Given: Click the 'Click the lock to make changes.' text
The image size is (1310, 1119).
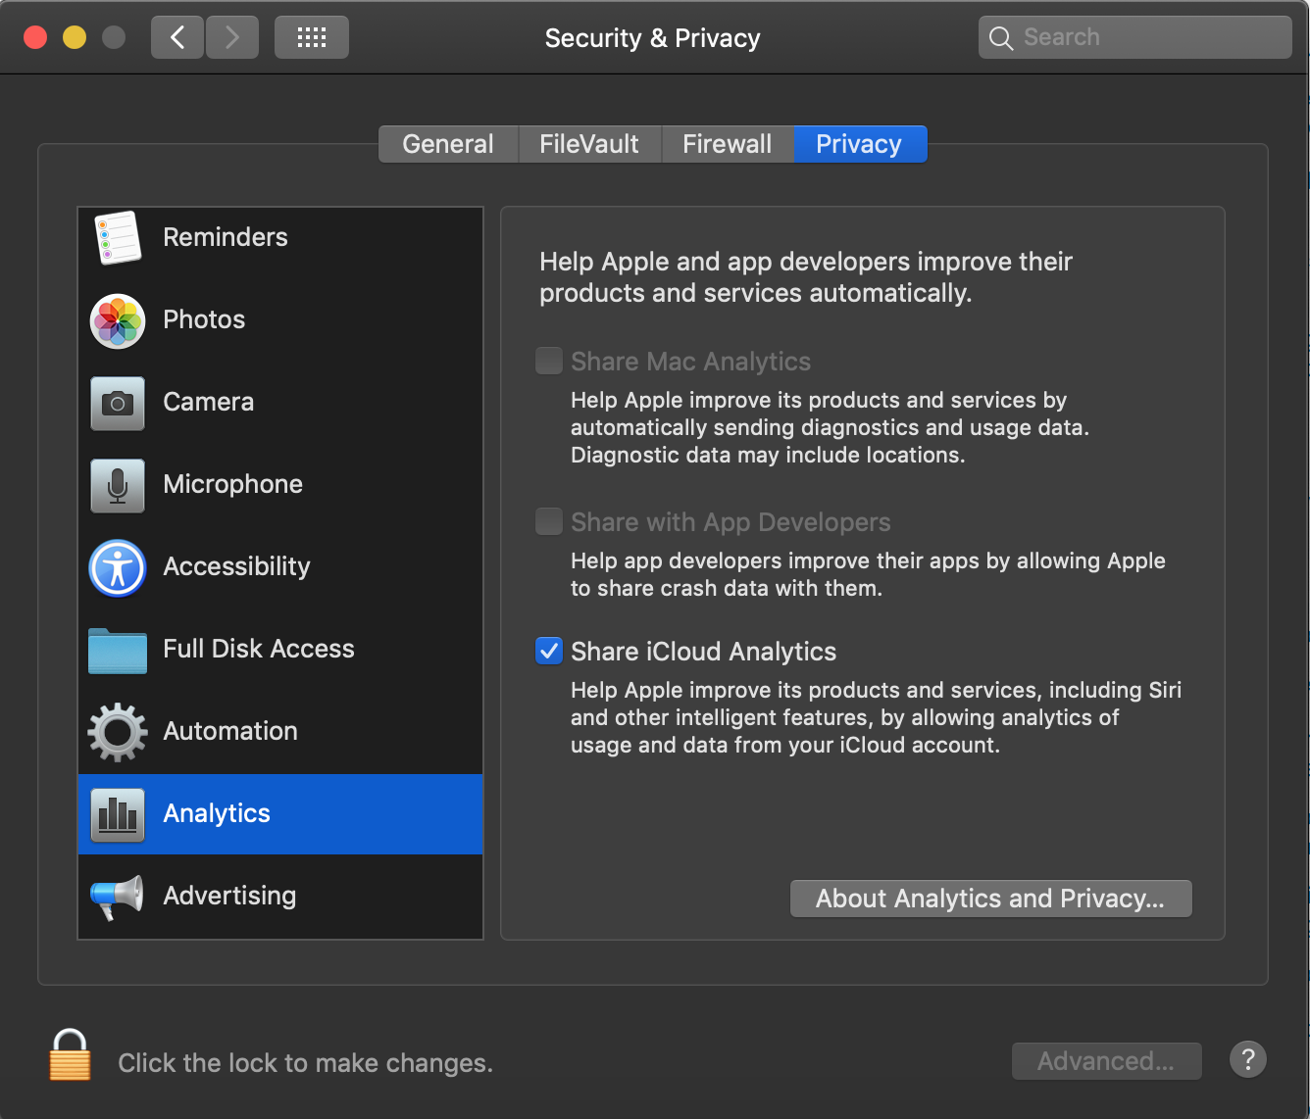Looking at the screenshot, I should [x=305, y=1063].
